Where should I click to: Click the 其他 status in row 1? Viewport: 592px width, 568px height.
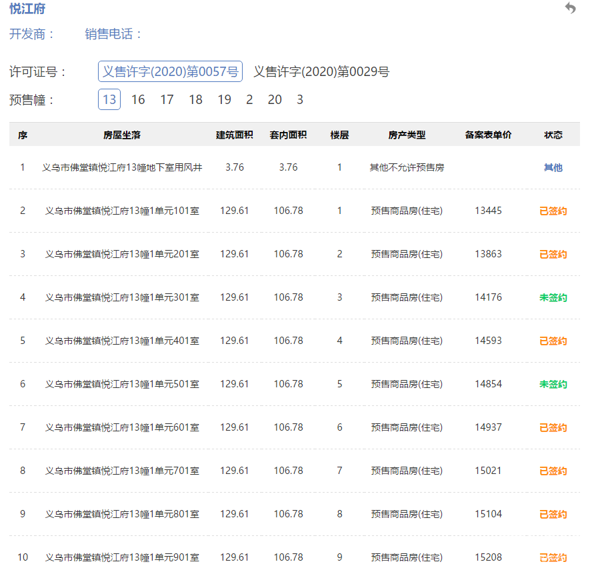pyautogui.click(x=553, y=167)
